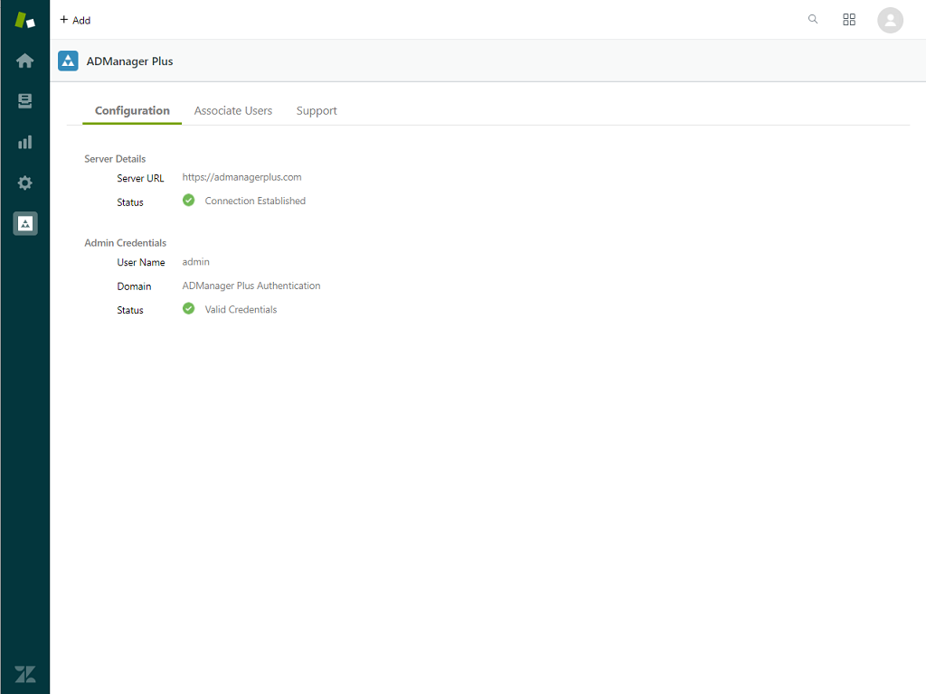The image size is (926, 694).
Task: Click the 'Server Details' section heading
Action: pos(115,159)
